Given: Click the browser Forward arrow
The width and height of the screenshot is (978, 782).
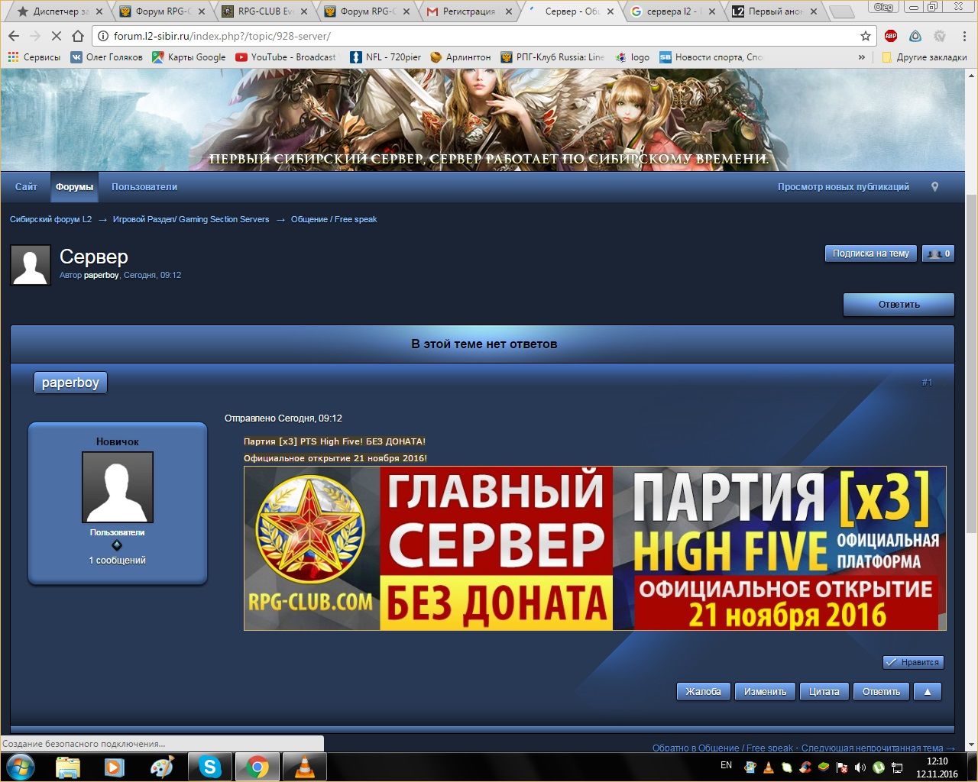Looking at the screenshot, I should (x=35, y=36).
